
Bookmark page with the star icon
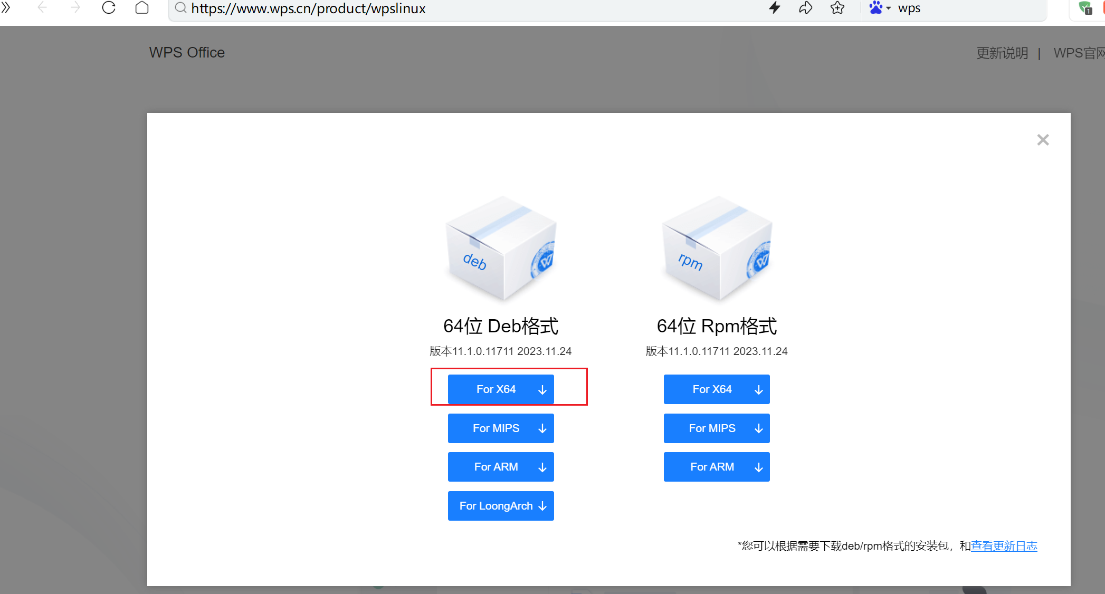pyautogui.click(x=837, y=7)
